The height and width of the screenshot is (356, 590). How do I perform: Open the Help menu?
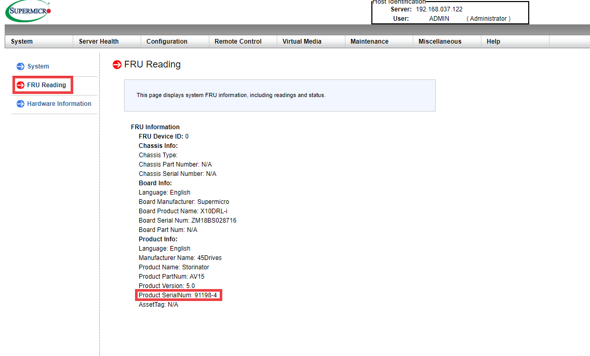[493, 42]
